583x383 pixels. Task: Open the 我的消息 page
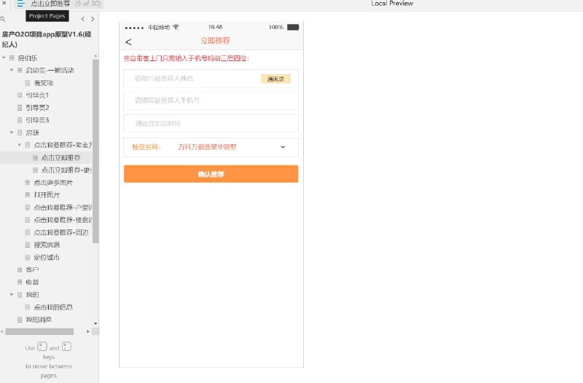pyautogui.click(x=39, y=320)
